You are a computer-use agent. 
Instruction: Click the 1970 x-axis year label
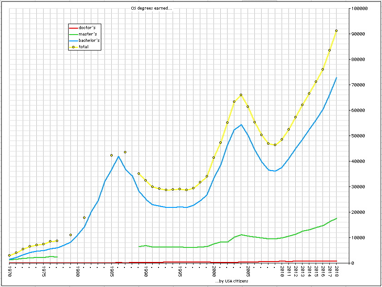tap(9, 272)
